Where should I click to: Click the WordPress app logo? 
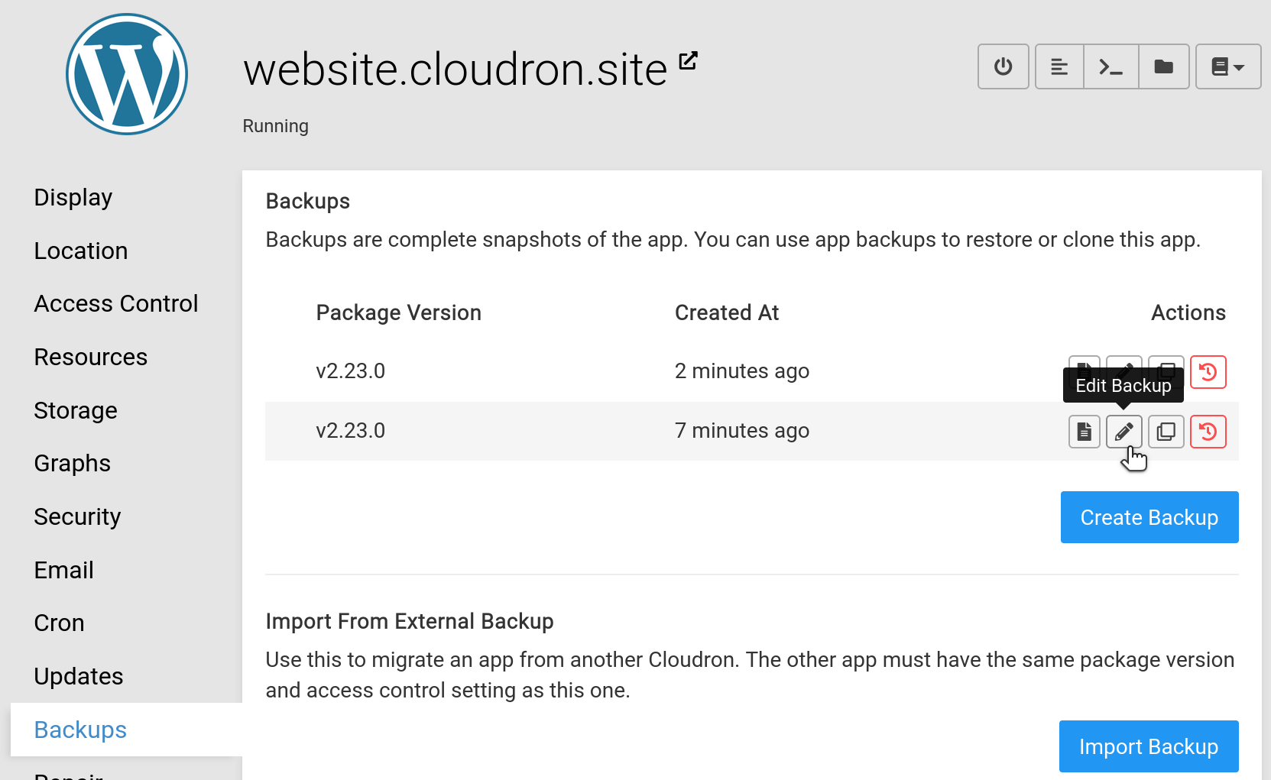127,74
